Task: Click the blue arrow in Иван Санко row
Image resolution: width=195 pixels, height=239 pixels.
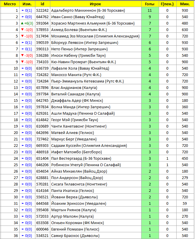Action: [x=23, y=17]
